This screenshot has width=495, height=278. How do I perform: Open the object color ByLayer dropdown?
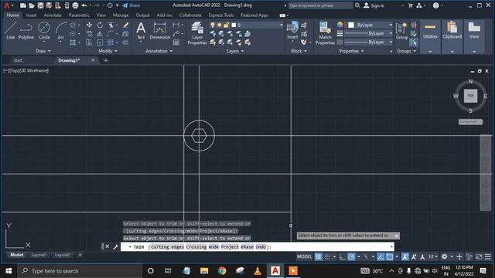[391, 25]
